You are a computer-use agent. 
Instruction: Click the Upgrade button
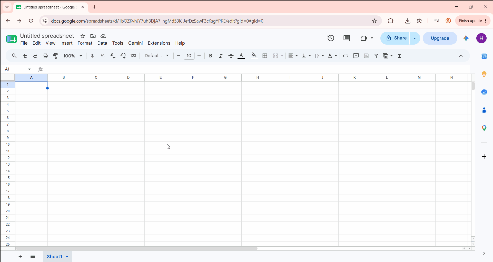440,38
